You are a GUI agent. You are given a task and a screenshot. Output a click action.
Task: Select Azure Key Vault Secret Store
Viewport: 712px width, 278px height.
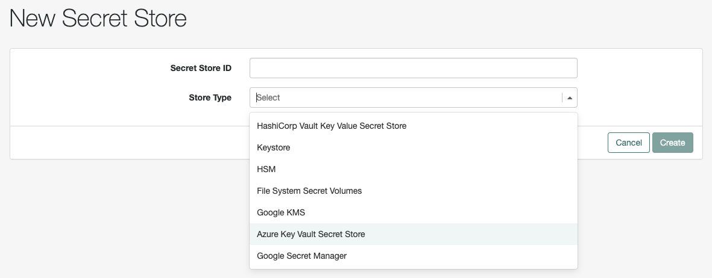pos(311,234)
